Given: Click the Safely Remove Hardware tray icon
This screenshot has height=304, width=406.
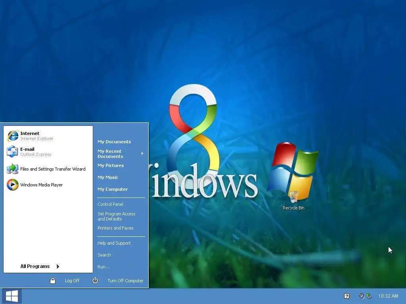Looking at the screenshot, I should [x=369, y=296].
